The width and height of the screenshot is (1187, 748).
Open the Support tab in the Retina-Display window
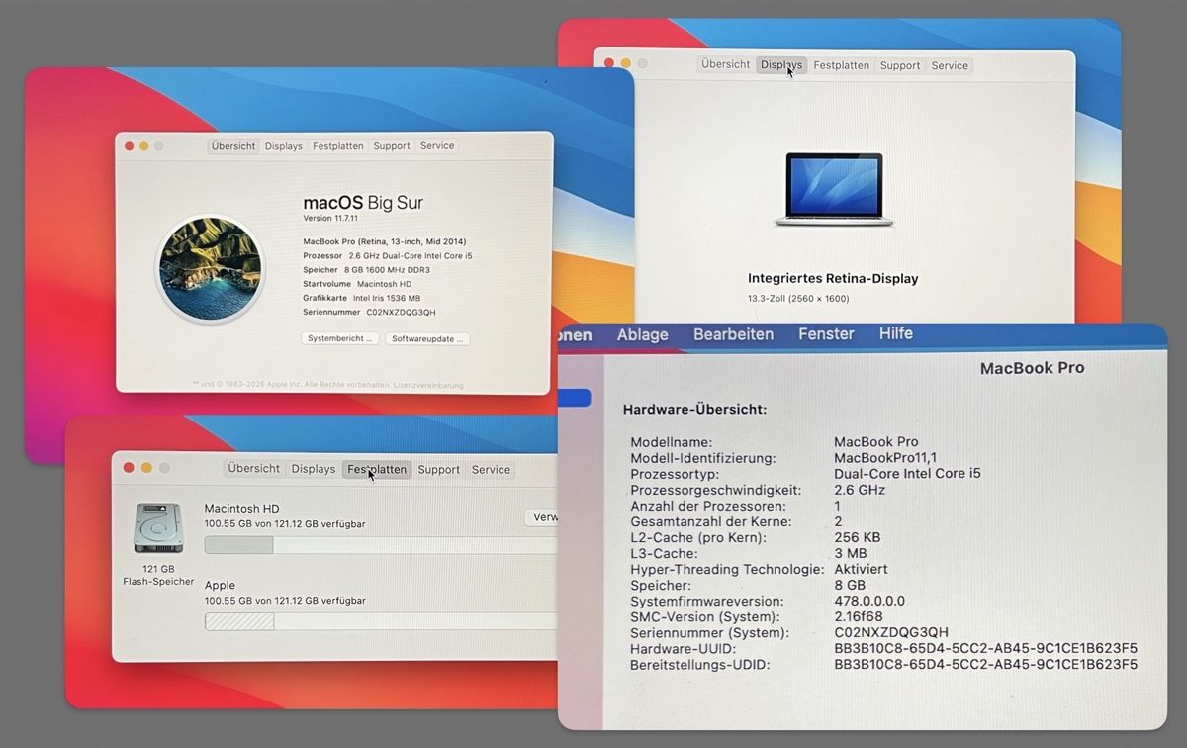900,65
